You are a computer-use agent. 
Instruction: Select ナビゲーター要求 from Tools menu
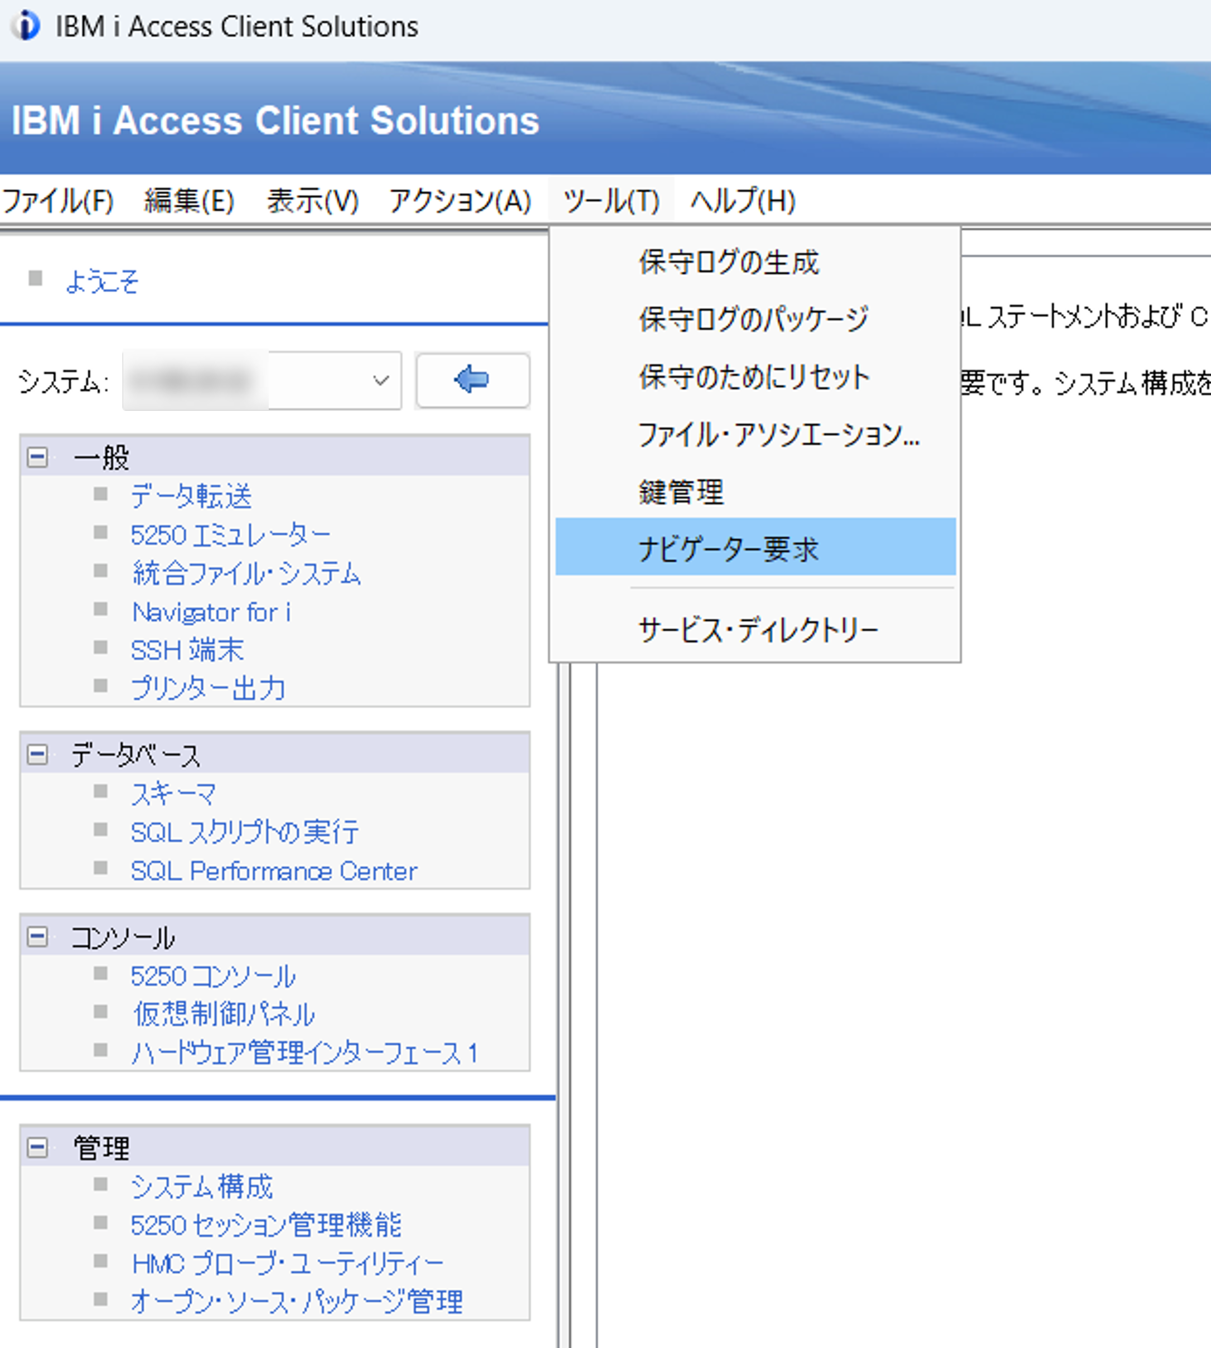[x=728, y=549]
